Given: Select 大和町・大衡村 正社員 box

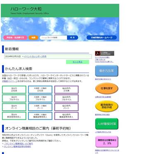Looking at the screenshot, I should pos(40,90).
